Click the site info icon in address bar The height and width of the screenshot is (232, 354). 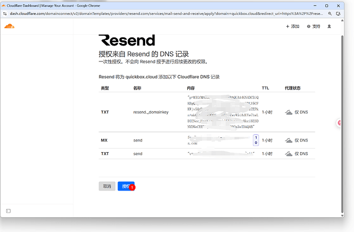click(x=5, y=14)
